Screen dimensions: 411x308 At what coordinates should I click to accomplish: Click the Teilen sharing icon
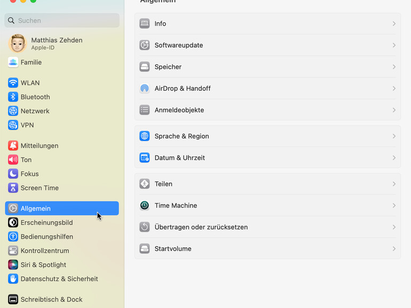click(x=145, y=184)
